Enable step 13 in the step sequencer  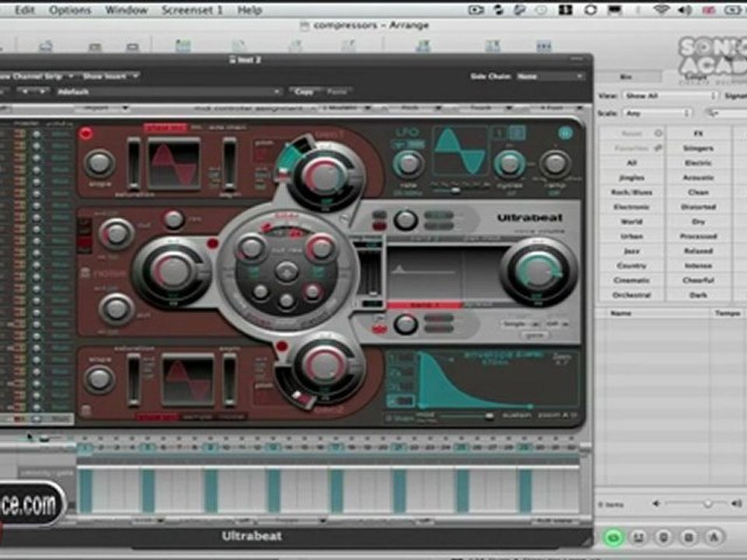point(273,448)
